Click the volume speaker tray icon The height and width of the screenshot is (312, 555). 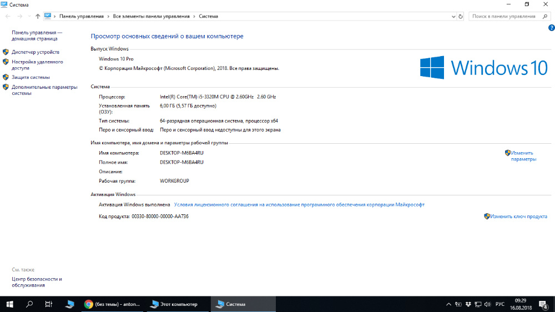click(487, 304)
